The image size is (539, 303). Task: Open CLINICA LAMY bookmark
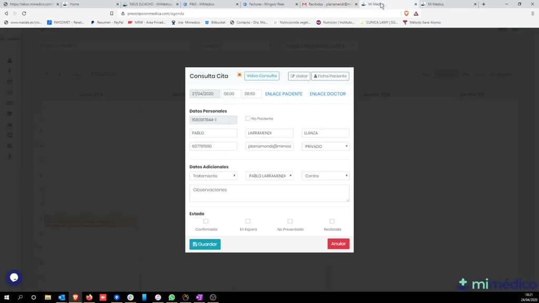[378, 22]
